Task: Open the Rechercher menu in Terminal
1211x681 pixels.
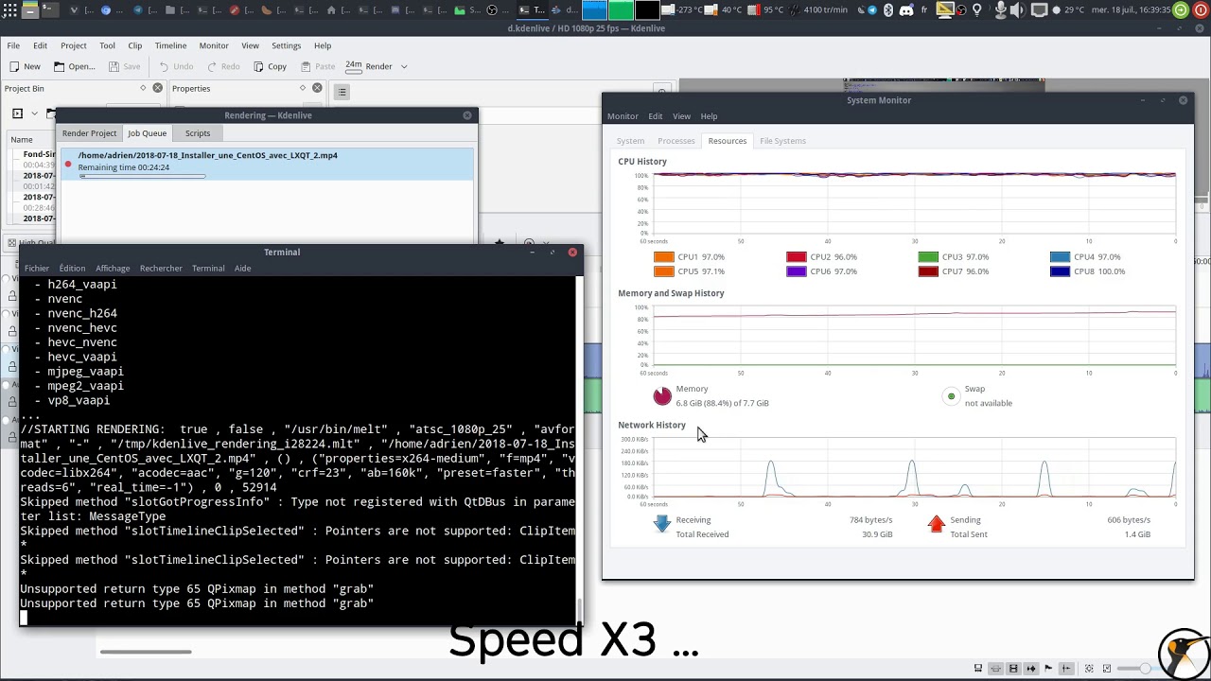Action: [x=161, y=269]
